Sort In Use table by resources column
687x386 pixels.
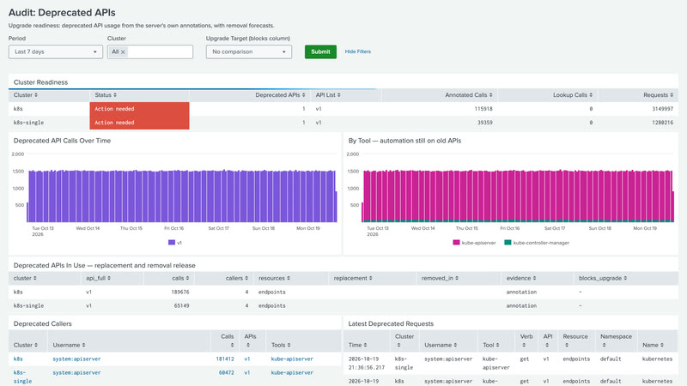coord(274,278)
